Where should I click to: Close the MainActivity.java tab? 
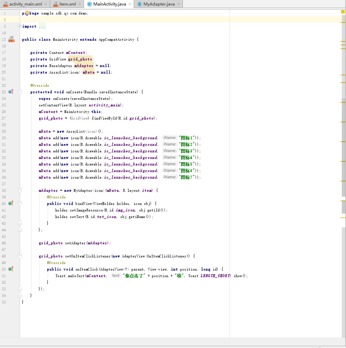[130, 4]
